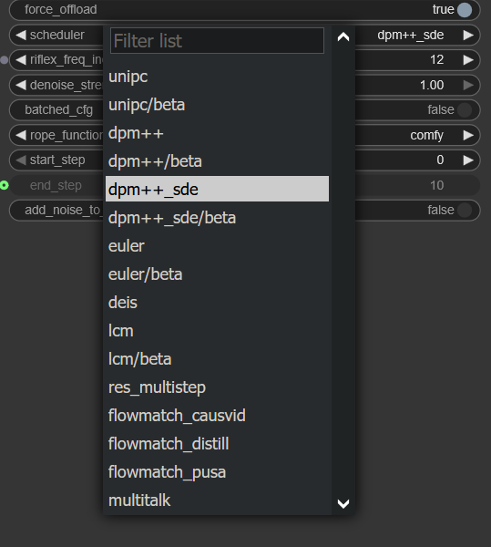
Task: Increase riflex_freq_index with right arrow
Action: click(468, 60)
